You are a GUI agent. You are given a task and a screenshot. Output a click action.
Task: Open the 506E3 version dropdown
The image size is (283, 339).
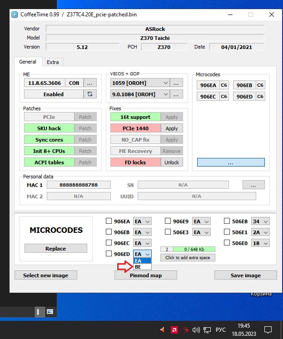point(201,232)
